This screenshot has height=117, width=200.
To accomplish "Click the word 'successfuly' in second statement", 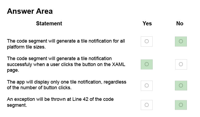I will click(19, 65).
